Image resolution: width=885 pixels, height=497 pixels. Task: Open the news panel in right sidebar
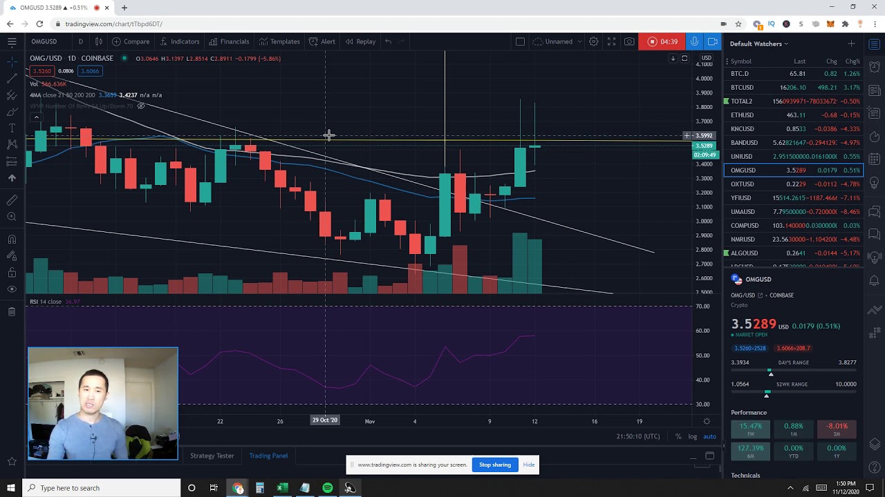[x=875, y=90]
